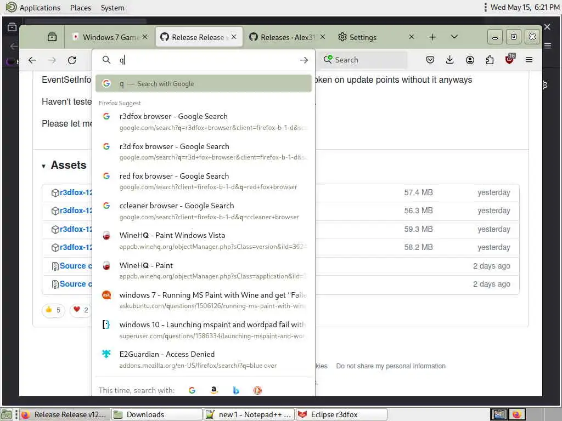Screen dimensions: 562x421
Task: Reload the current page
Action: pyautogui.click(x=72, y=60)
